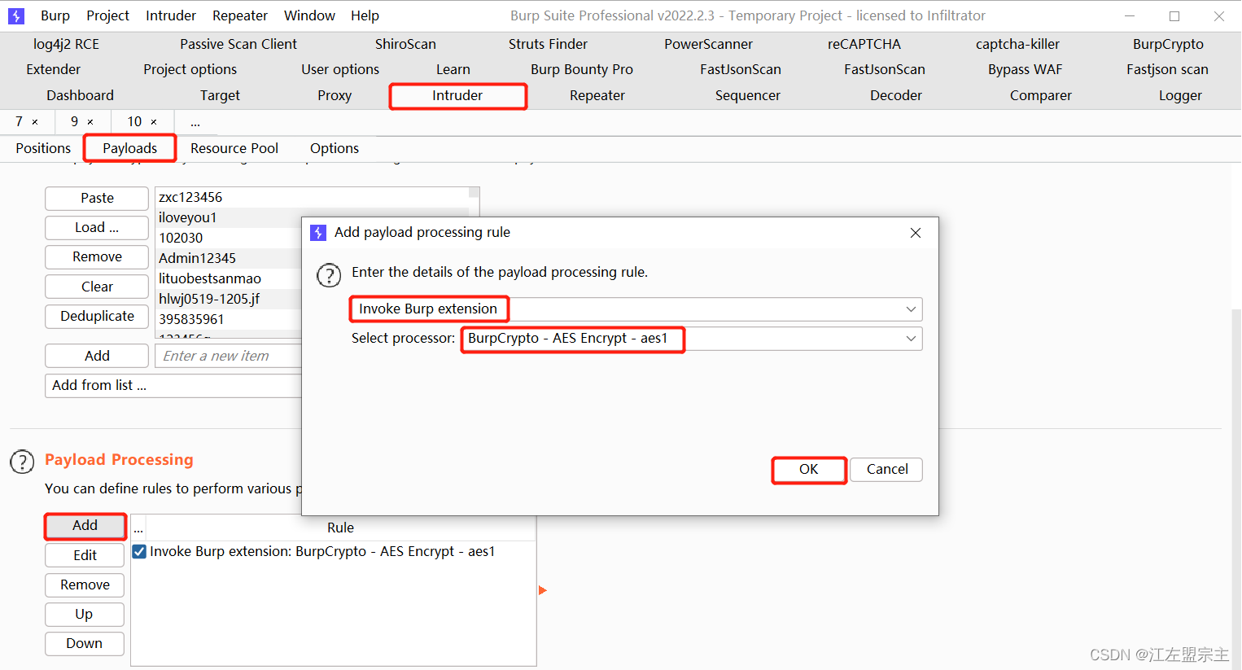
Task: Open the Repeater menu in menu bar
Action: pos(240,15)
